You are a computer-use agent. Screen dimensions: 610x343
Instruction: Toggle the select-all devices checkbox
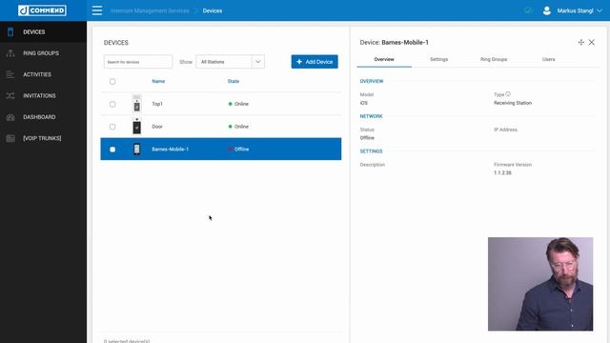tap(112, 81)
